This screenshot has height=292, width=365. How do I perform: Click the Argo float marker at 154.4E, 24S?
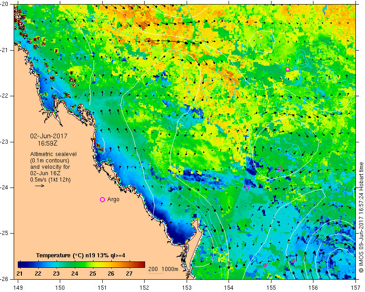click(x=247, y=188)
